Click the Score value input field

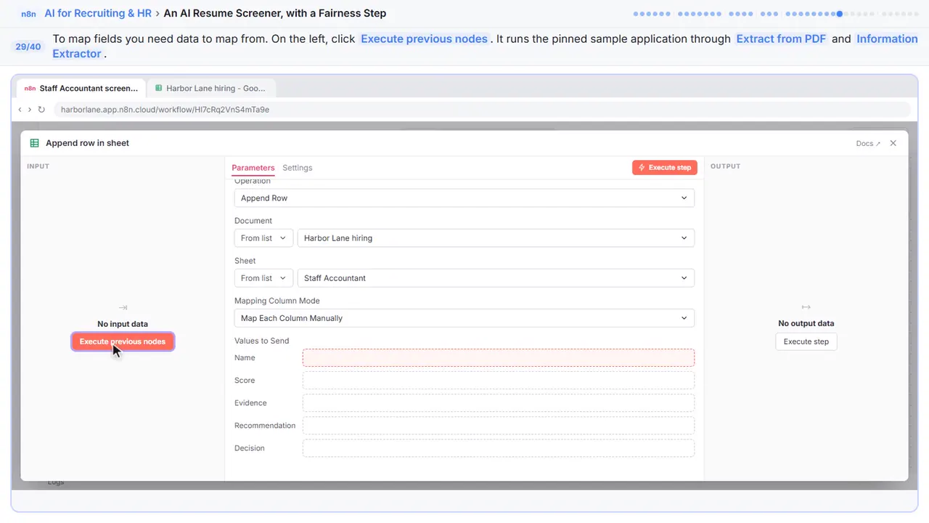[x=499, y=380]
